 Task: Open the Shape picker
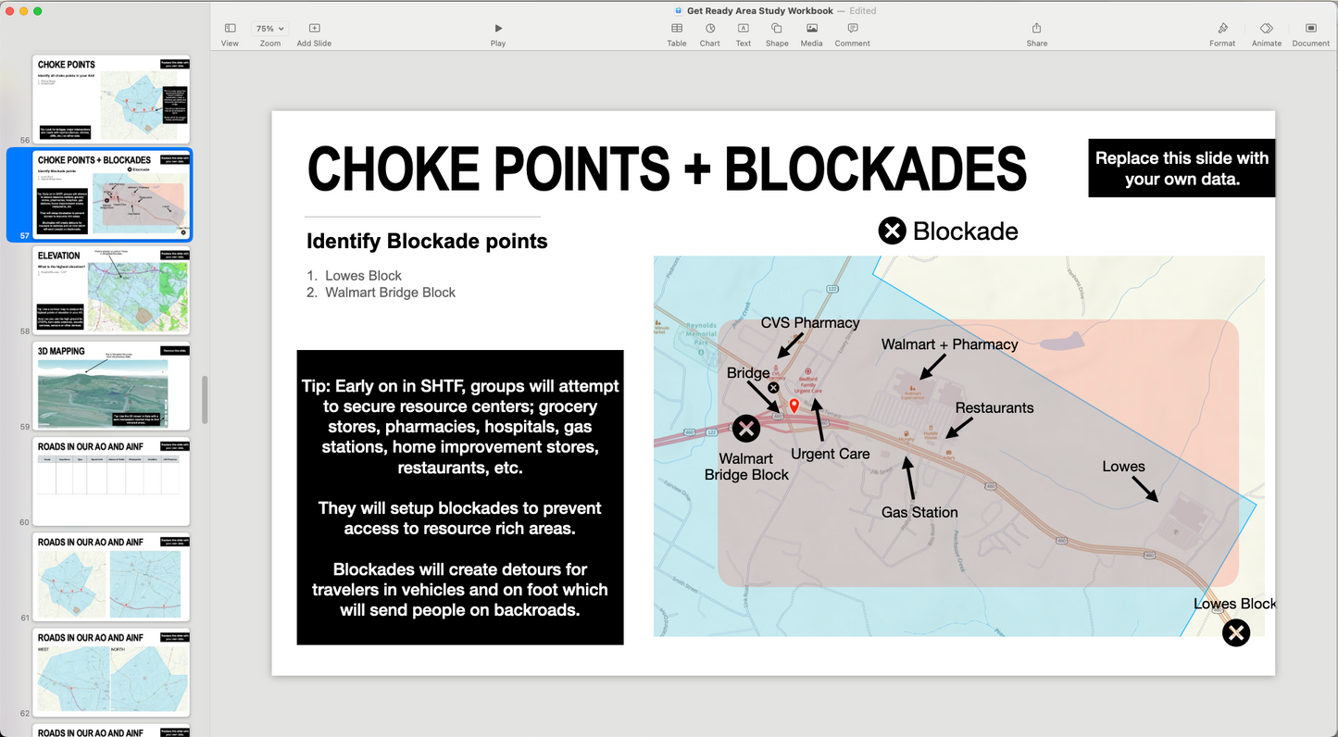click(x=777, y=34)
